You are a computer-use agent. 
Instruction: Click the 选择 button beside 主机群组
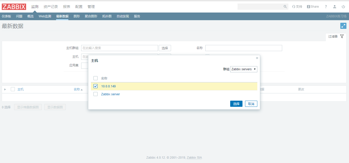[165, 48]
